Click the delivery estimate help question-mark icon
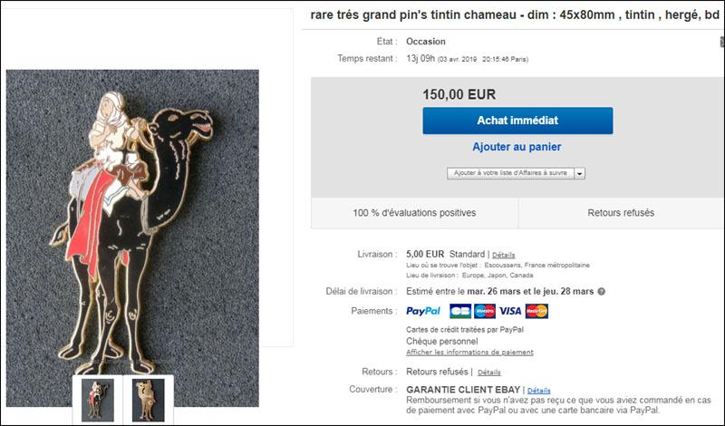 (x=602, y=291)
